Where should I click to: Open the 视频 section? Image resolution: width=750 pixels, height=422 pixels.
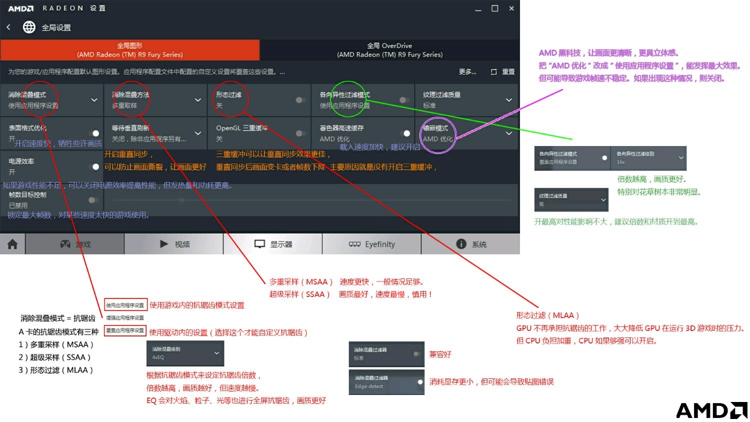(174, 244)
